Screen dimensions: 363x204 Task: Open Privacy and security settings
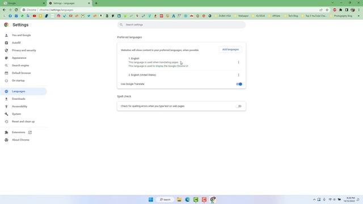pyautogui.click(x=23, y=50)
